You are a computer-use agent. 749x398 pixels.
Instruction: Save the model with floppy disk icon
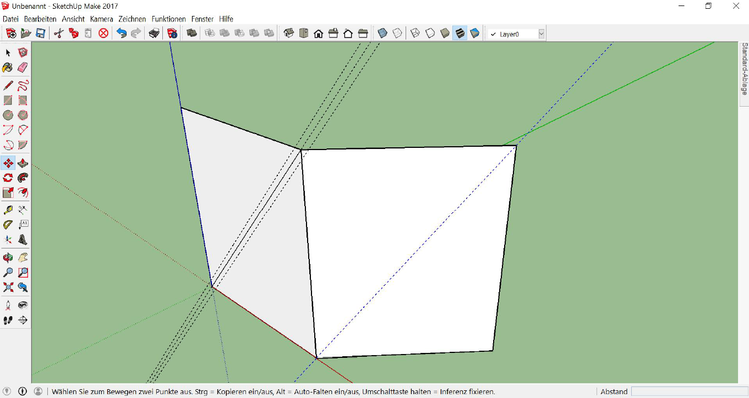40,34
